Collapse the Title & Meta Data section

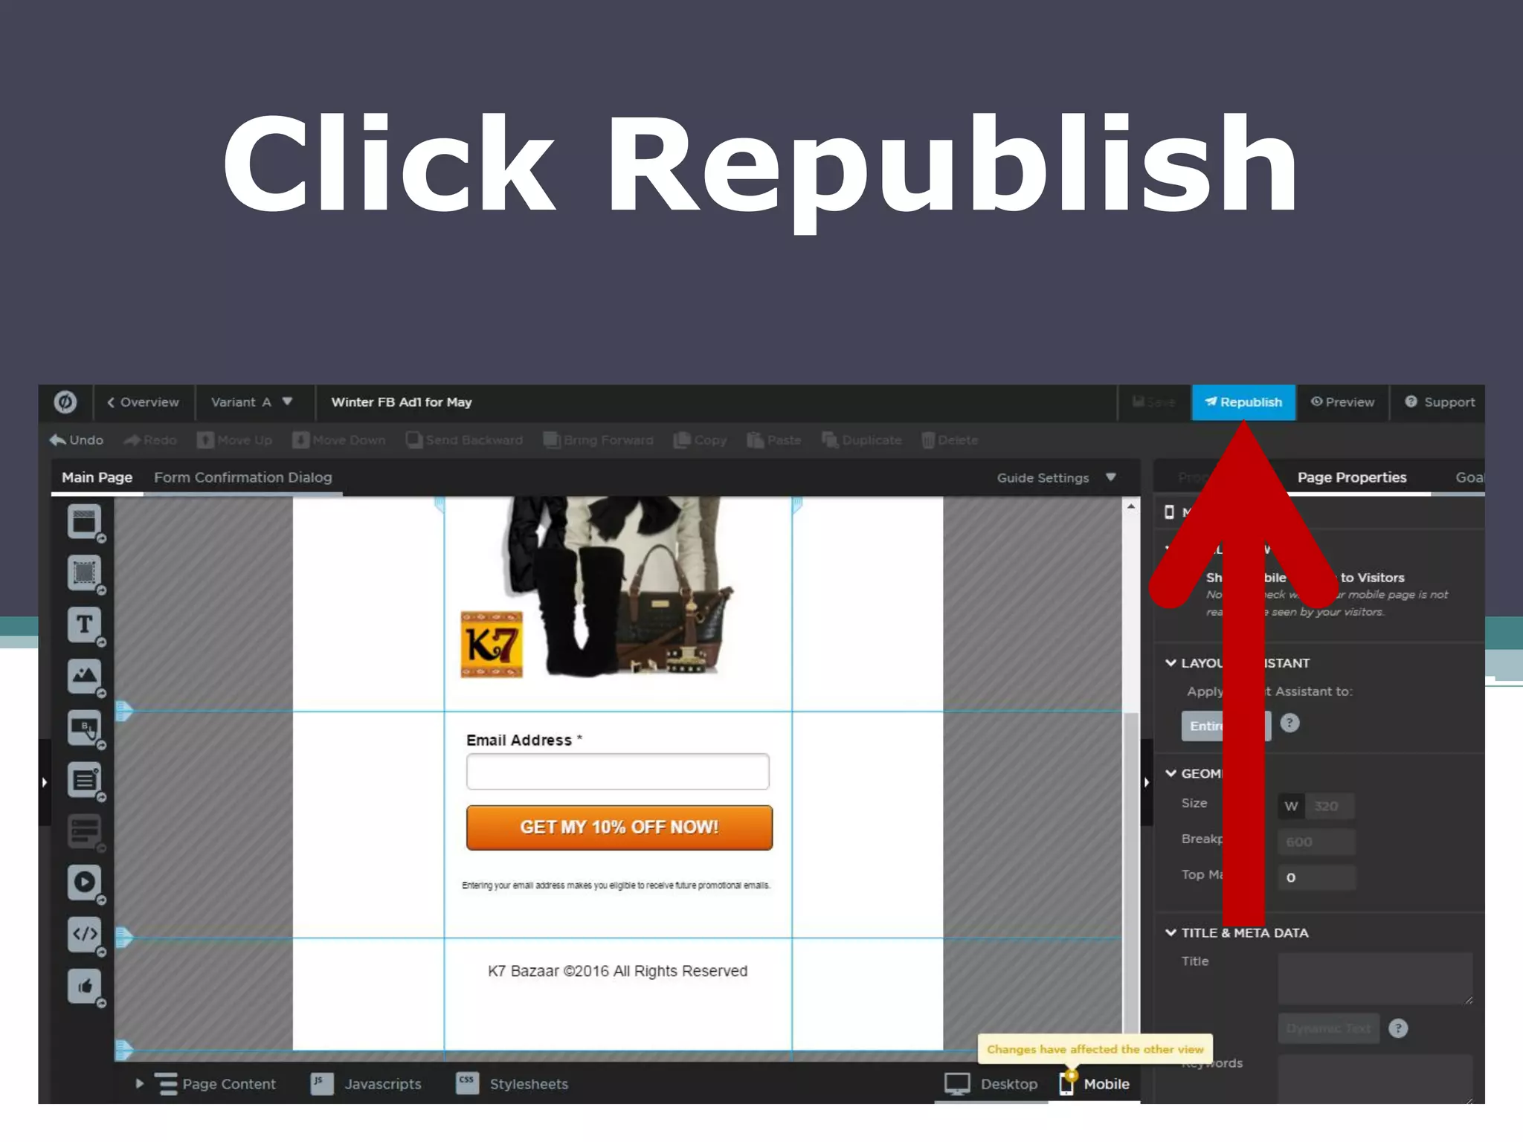[x=1171, y=932]
